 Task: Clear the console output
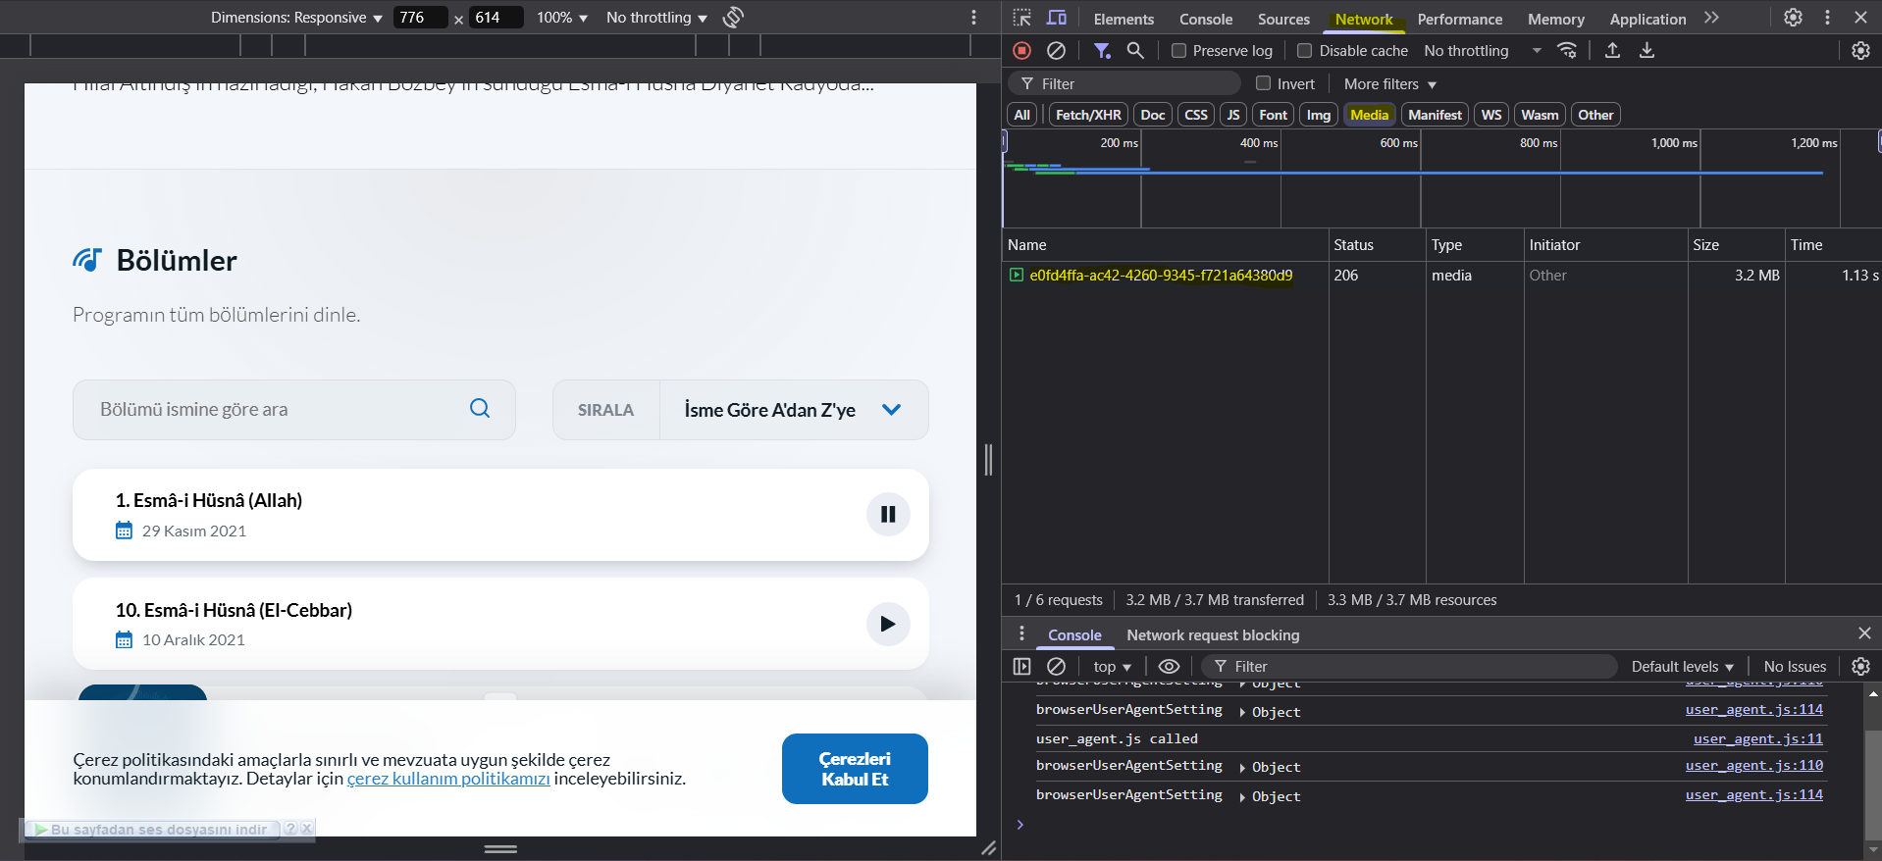(x=1057, y=666)
